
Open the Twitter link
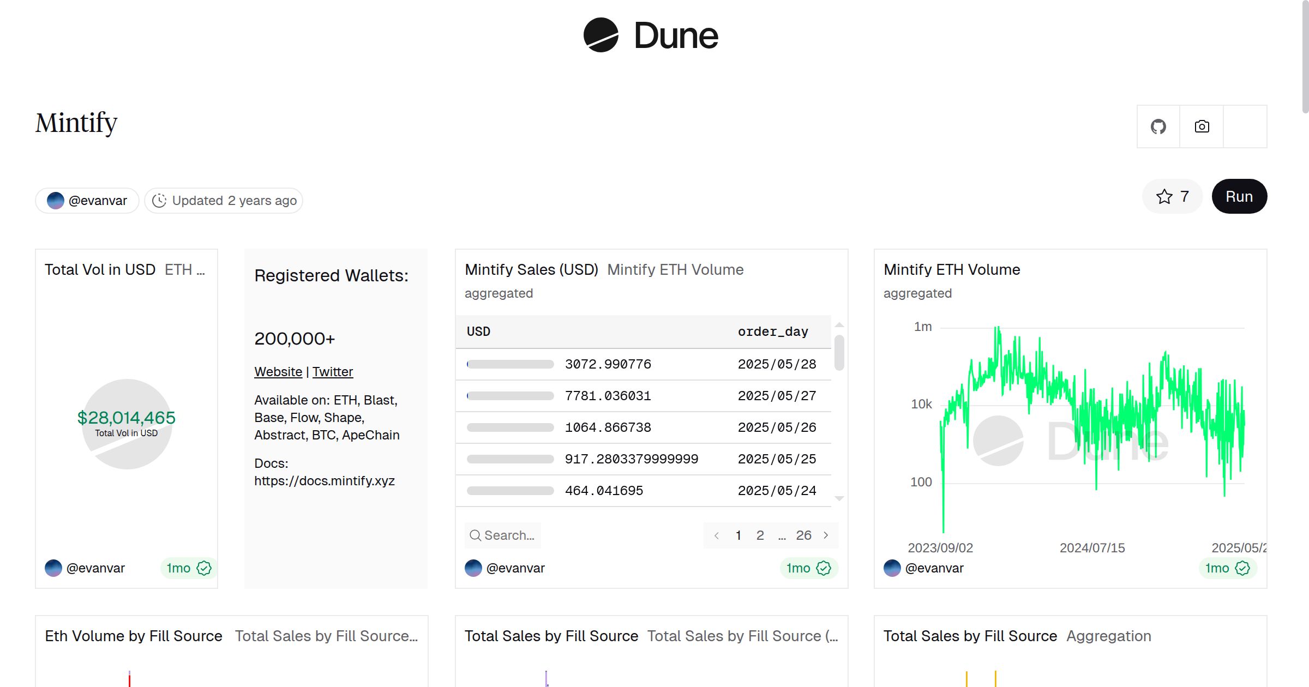(333, 372)
